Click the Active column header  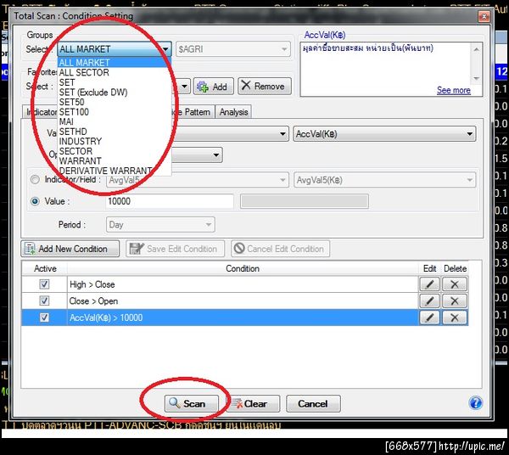click(x=45, y=268)
